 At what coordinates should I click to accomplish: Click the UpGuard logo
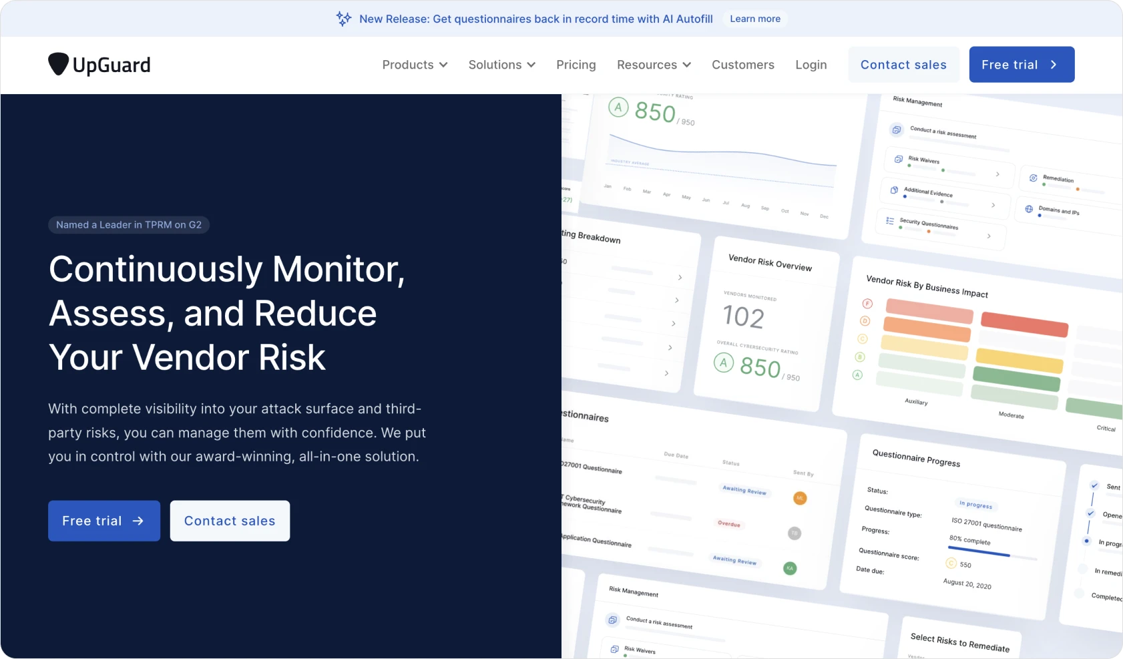click(x=99, y=64)
